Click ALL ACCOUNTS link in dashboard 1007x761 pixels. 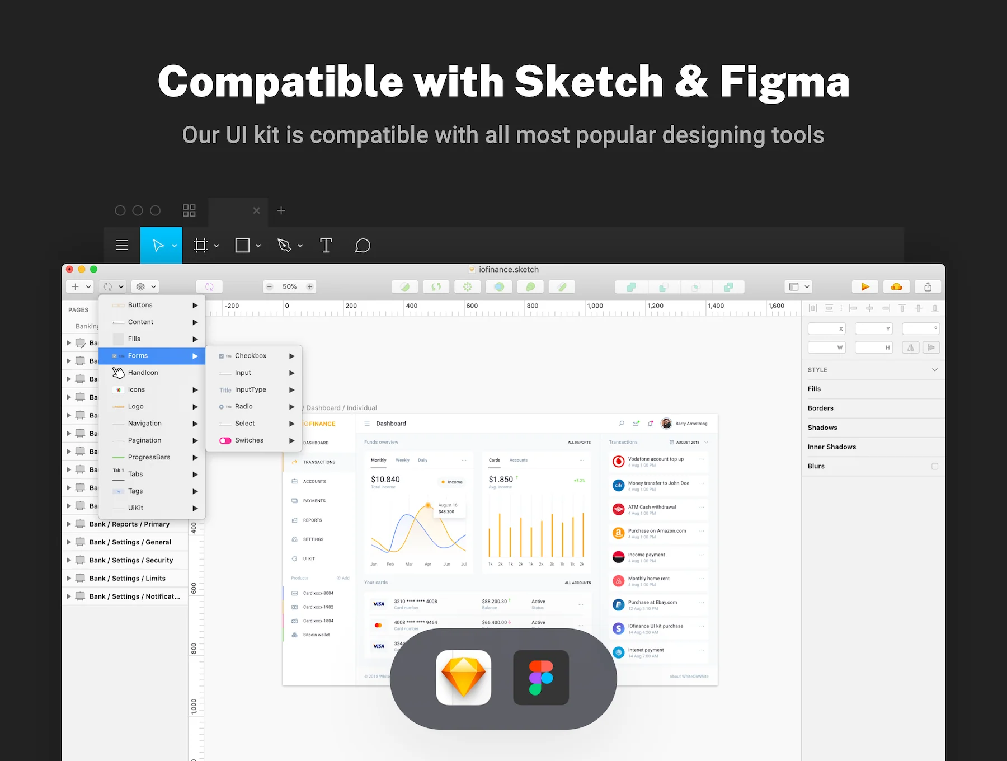[x=578, y=583]
